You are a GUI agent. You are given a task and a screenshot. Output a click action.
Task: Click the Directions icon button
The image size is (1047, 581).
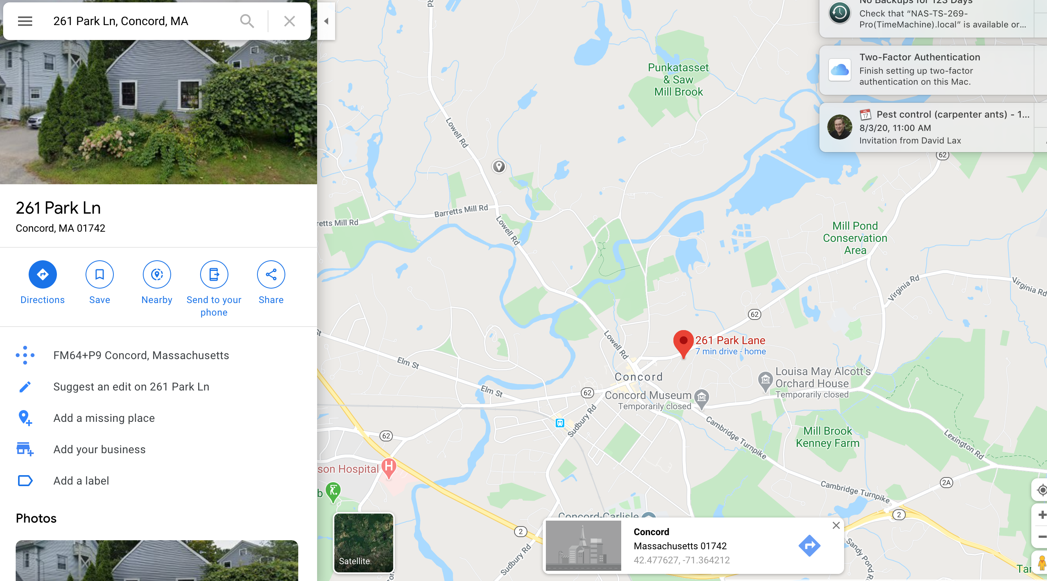(x=42, y=274)
